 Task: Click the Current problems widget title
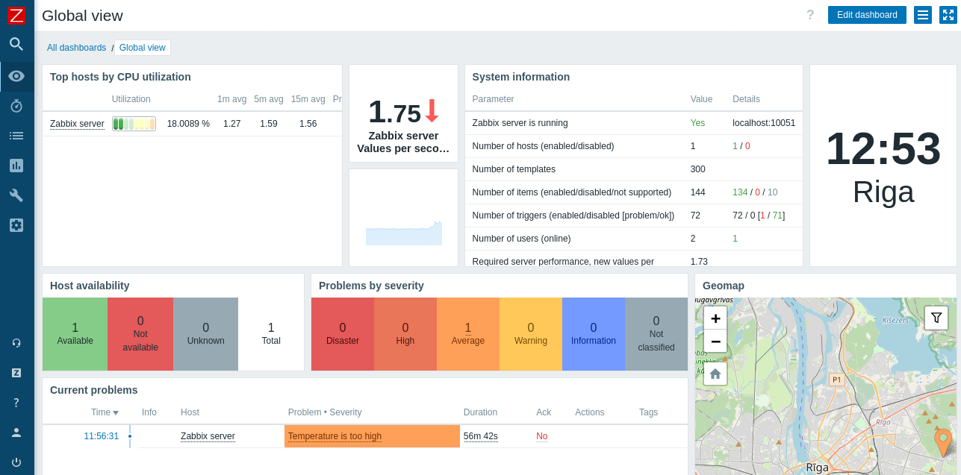click(x=94, y=390)
